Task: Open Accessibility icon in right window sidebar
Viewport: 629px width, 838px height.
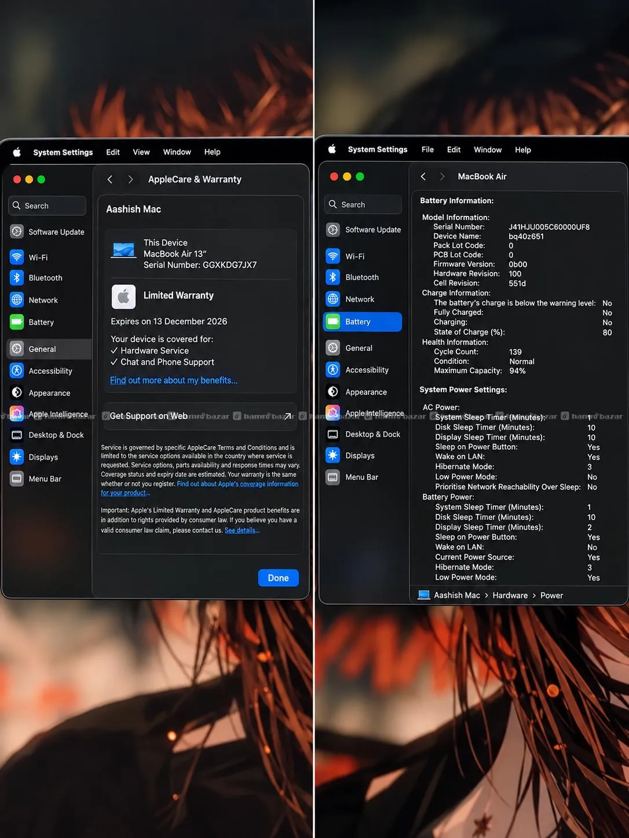Action: (333, 370)
